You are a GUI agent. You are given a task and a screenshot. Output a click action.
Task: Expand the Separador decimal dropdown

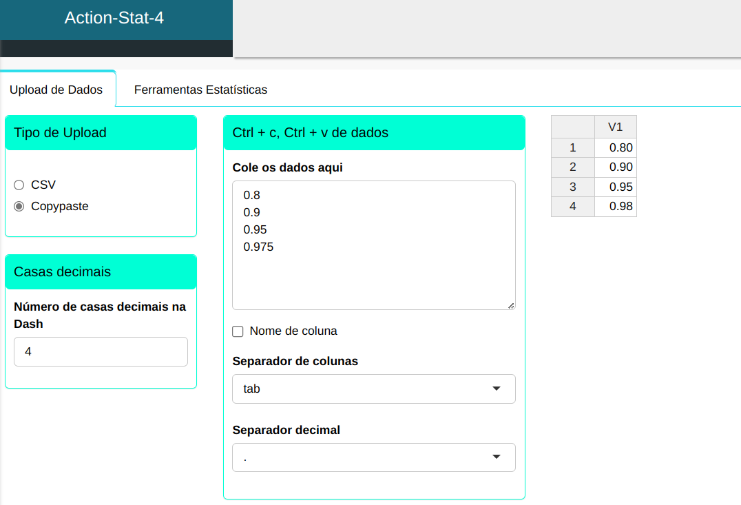click(x=373, y=457)
